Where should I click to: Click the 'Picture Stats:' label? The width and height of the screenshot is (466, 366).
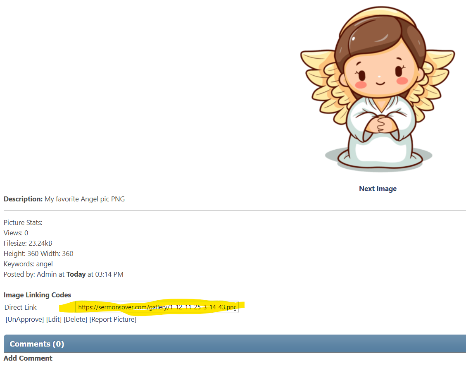click(23, 222)
